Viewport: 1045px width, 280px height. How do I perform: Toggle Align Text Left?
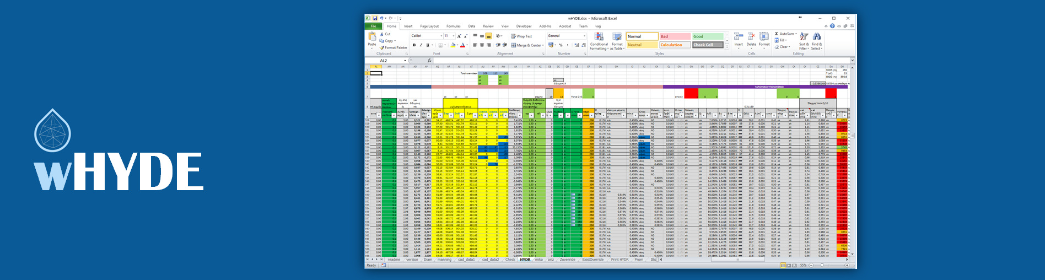pos(475,45)
